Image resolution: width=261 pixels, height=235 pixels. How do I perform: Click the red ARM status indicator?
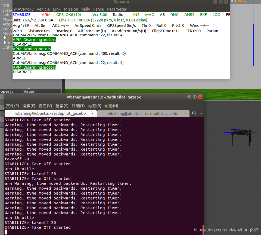pos(46,15)
